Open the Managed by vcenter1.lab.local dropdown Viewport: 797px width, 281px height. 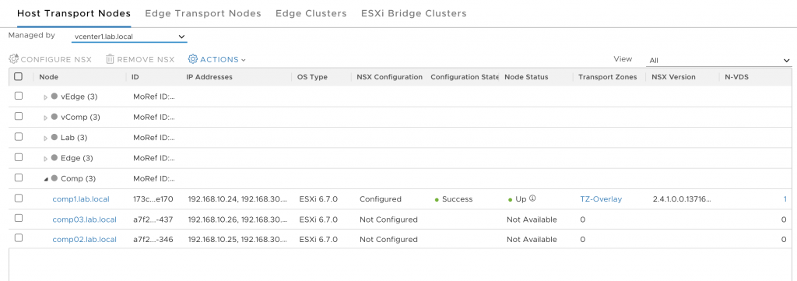click(129, 37)
